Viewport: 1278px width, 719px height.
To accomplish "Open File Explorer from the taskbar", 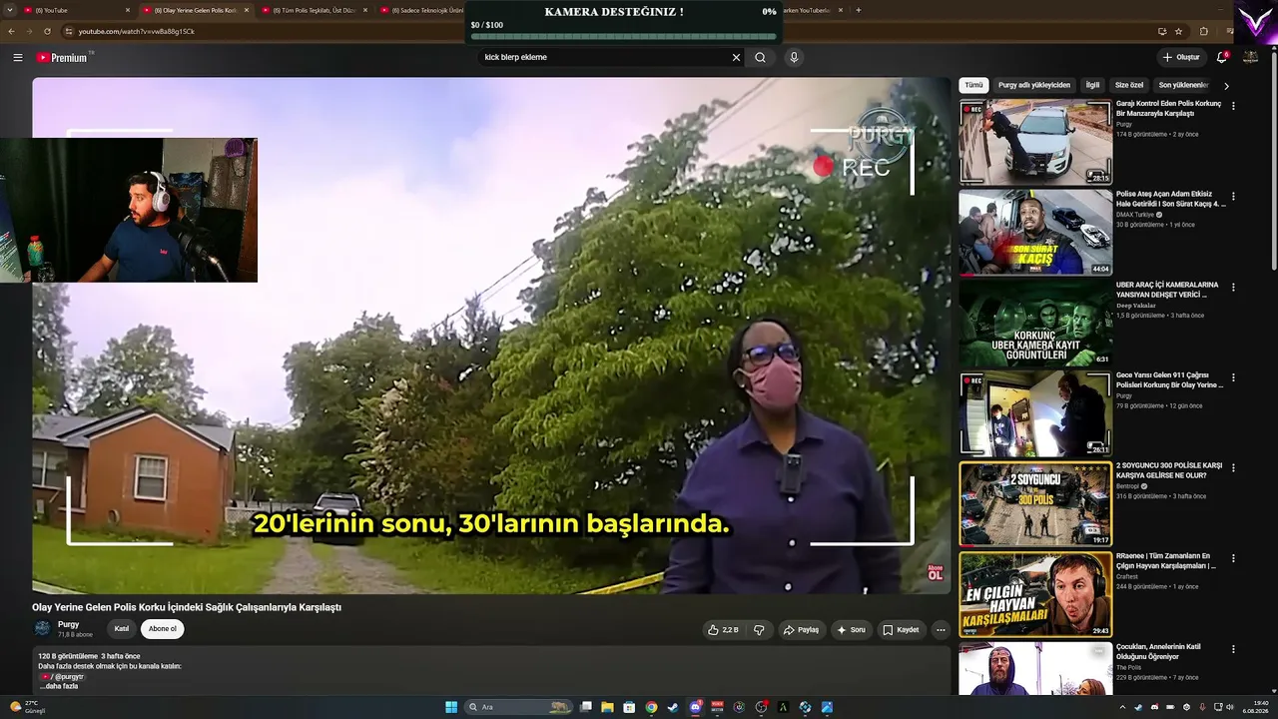I will [x=607, y=707].
